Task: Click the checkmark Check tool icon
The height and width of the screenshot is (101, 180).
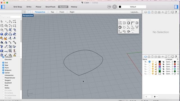Action: tap(6, 55)
